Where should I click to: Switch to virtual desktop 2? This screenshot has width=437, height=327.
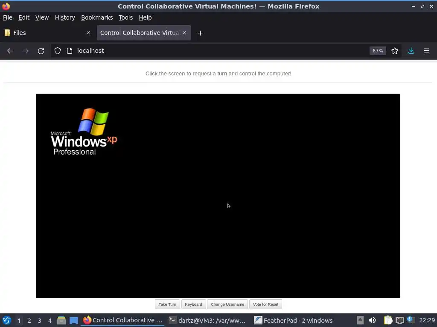29,321
